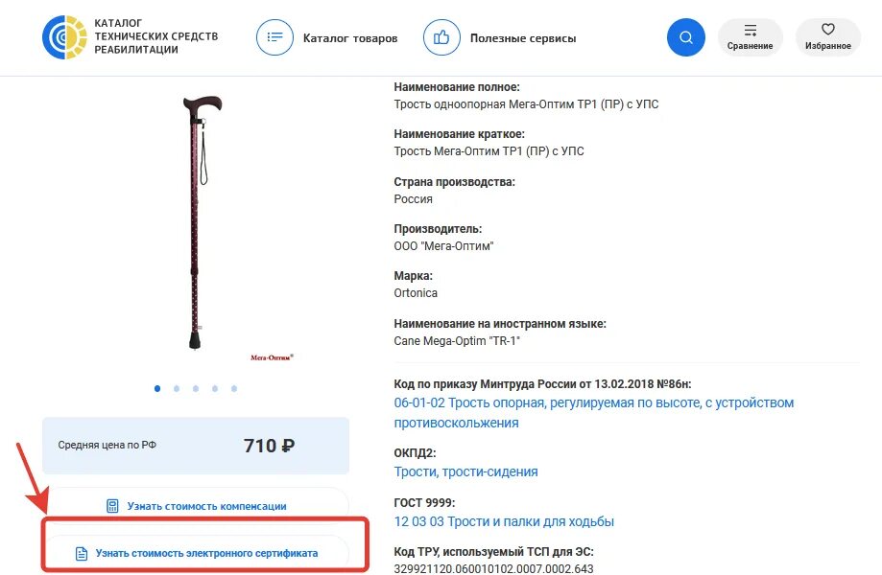The width and height of the screenshot is (882, 575).
Task: Click the blue search magnifier icon
Action: tap(685, 37)
